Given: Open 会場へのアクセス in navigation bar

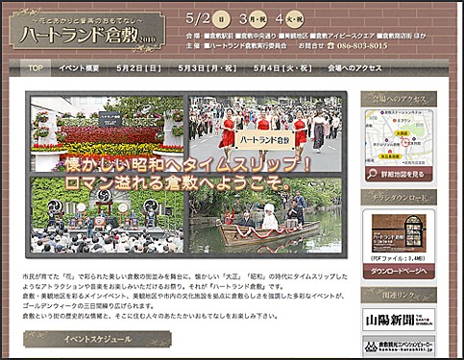Looking at the screenshot, I should pyautogui.click(x=354, y=68).
